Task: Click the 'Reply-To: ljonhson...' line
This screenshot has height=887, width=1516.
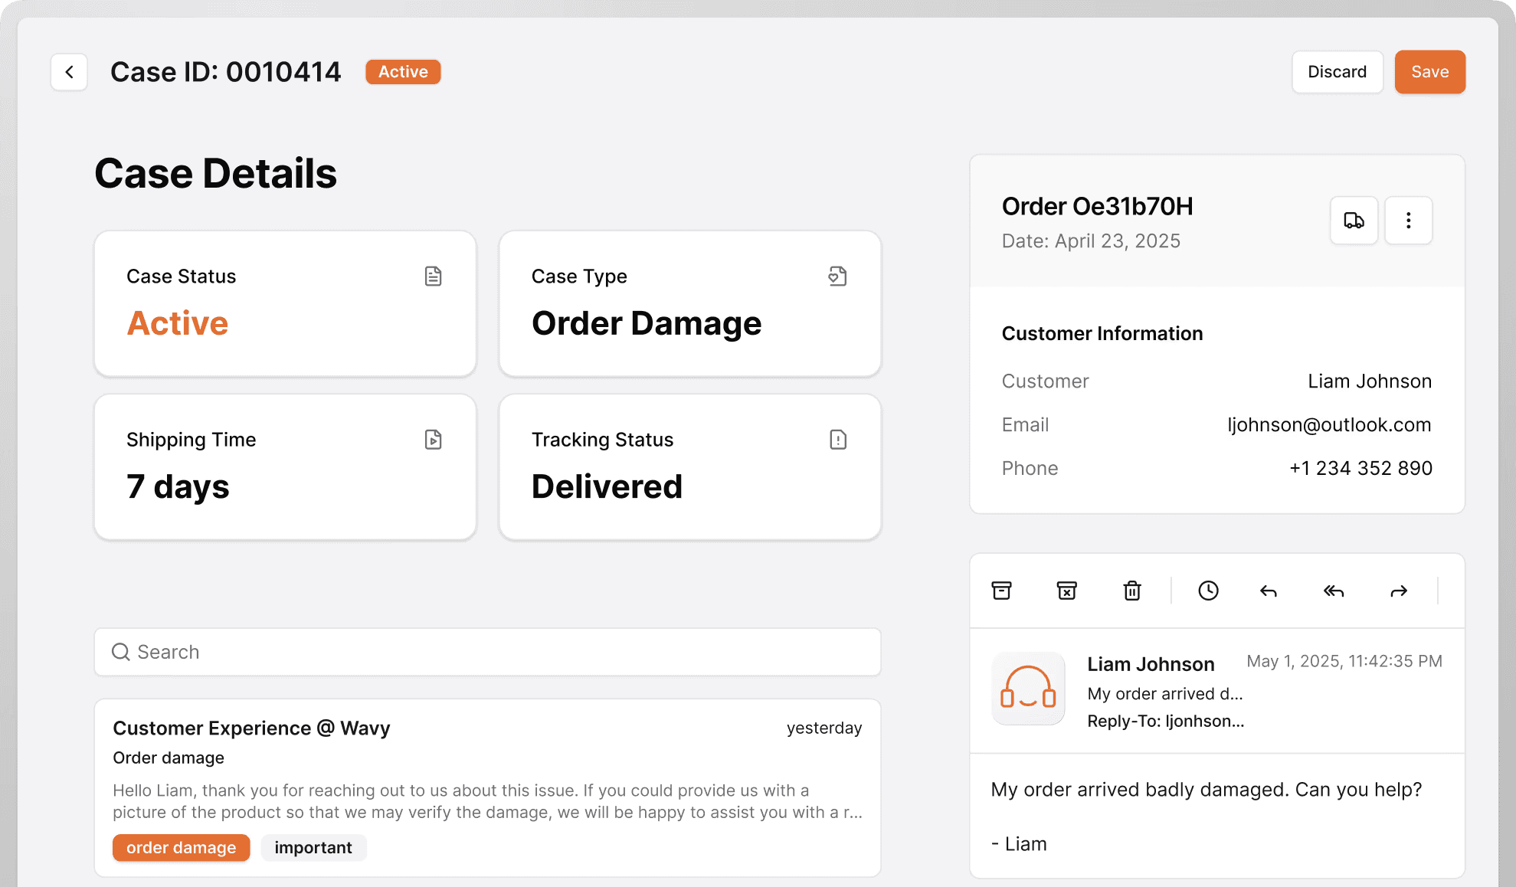Action: pos(1165,721)
